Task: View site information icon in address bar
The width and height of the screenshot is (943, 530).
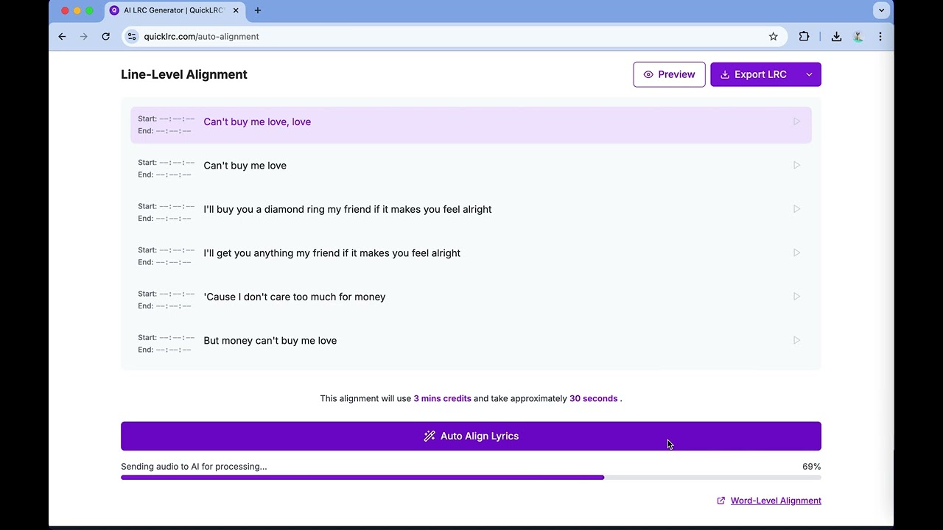Action: (x=131, y=36)
